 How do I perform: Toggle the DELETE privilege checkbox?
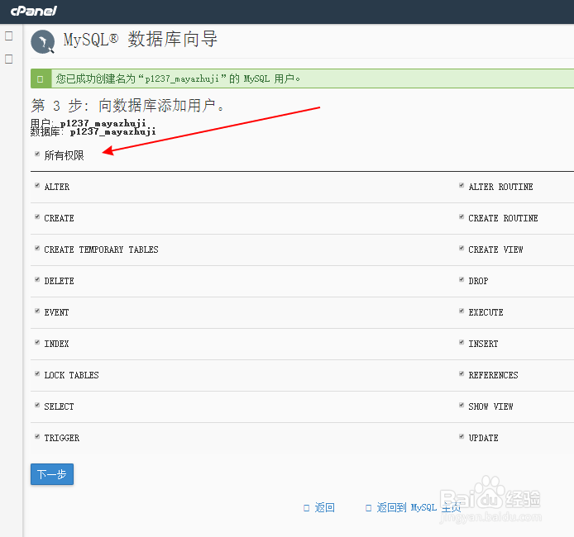37,279
